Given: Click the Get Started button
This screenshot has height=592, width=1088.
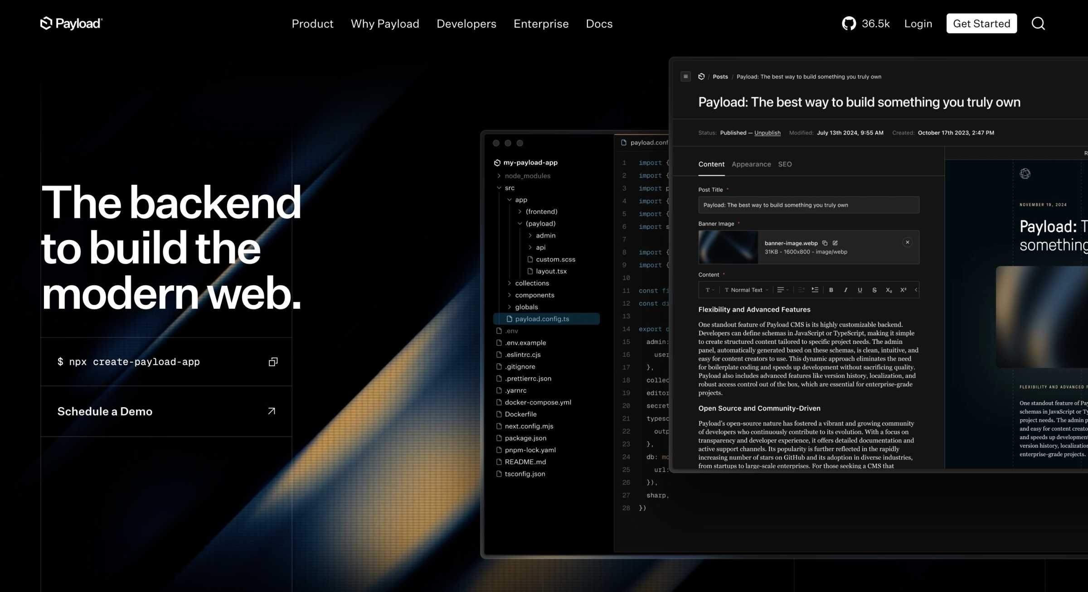Looking at the screenshot, I should coord(981,24).
